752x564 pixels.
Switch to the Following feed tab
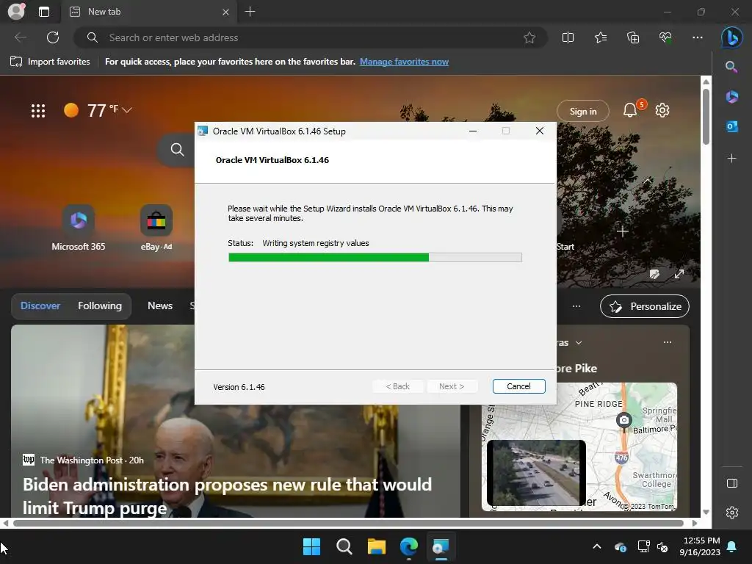point(100,306)
